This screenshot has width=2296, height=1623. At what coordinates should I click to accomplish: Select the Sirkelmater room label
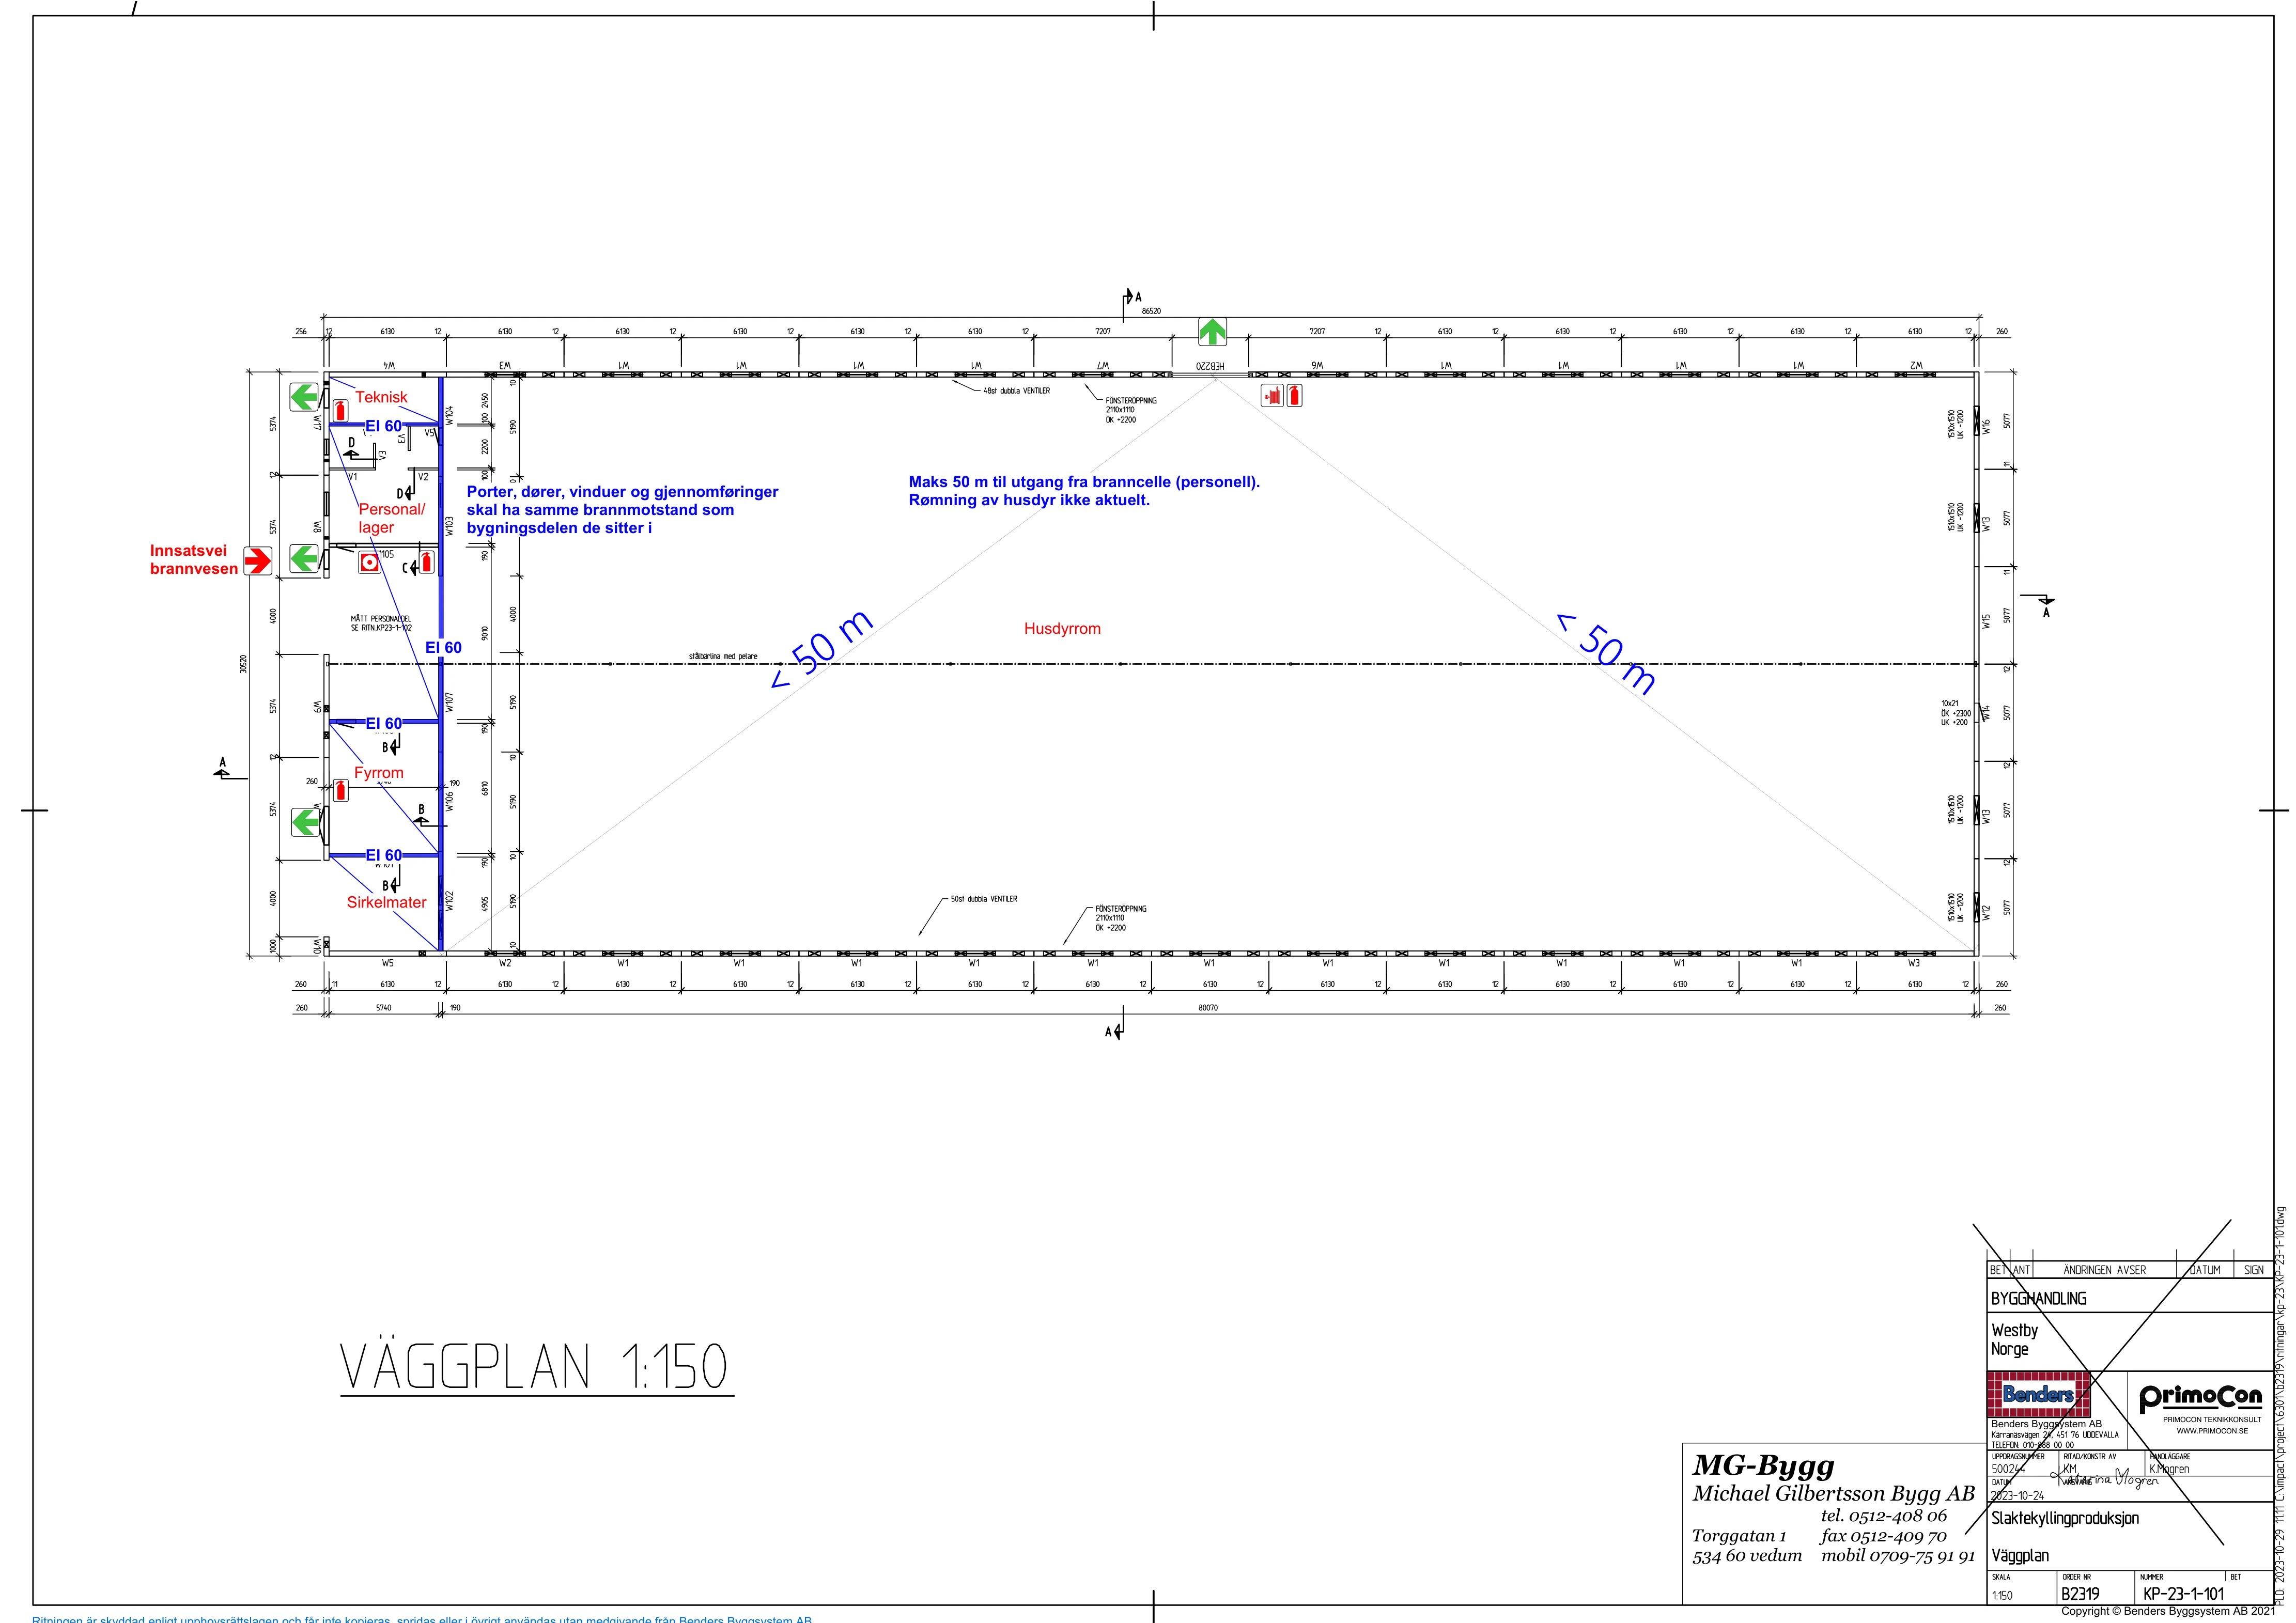point(387,902)
